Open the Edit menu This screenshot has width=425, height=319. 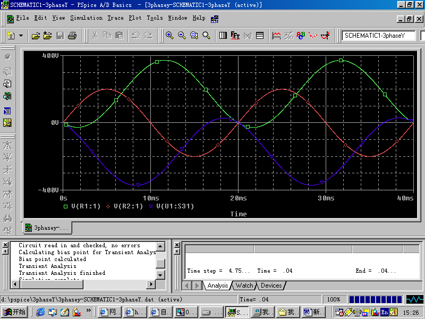tap(40, 18)
